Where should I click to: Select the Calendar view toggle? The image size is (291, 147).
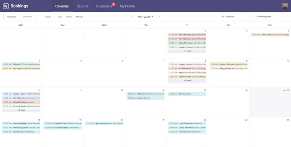[12, 17]
